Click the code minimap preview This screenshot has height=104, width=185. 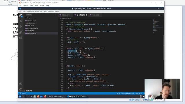click(x=157, y=27)
